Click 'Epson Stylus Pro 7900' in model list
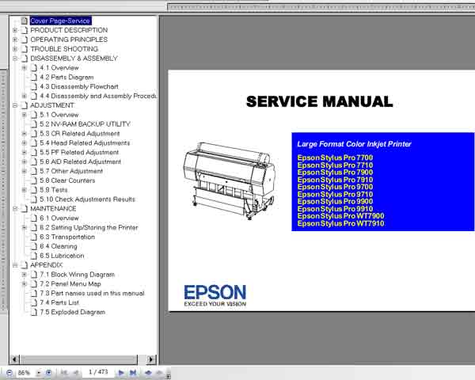475x380 pixels. (x=335, y=173)
